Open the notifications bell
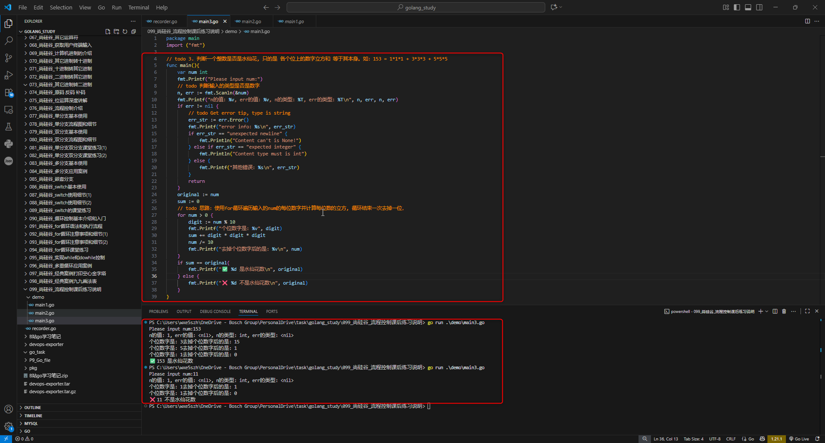The width and height of the screenshot is (825, 443). [x=817, y=439]
